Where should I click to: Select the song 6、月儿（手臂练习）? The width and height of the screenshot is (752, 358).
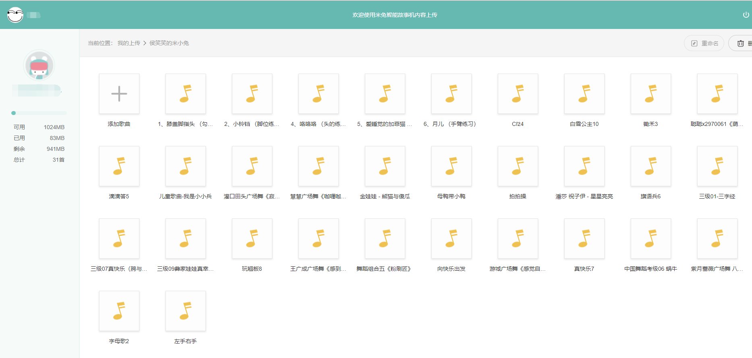point(452,94)
